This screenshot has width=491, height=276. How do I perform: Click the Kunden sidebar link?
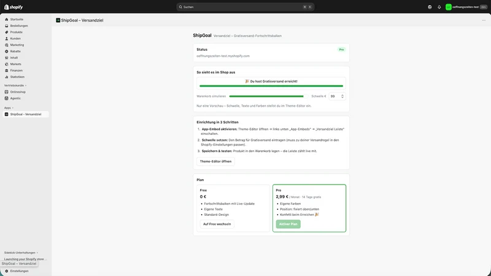(x=15, y=39)
